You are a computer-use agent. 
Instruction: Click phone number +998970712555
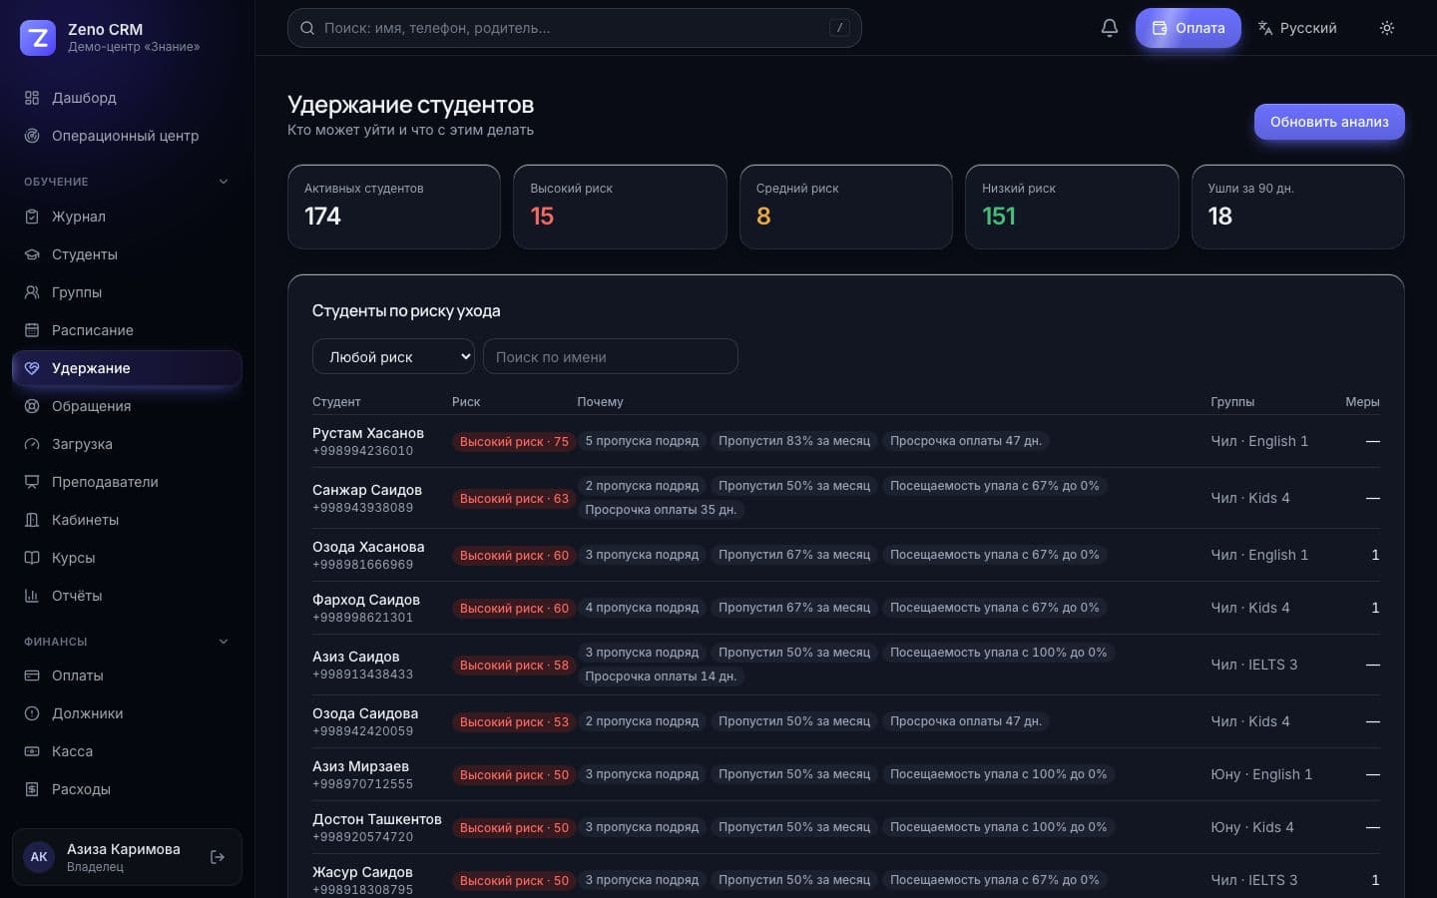point(362,784)
